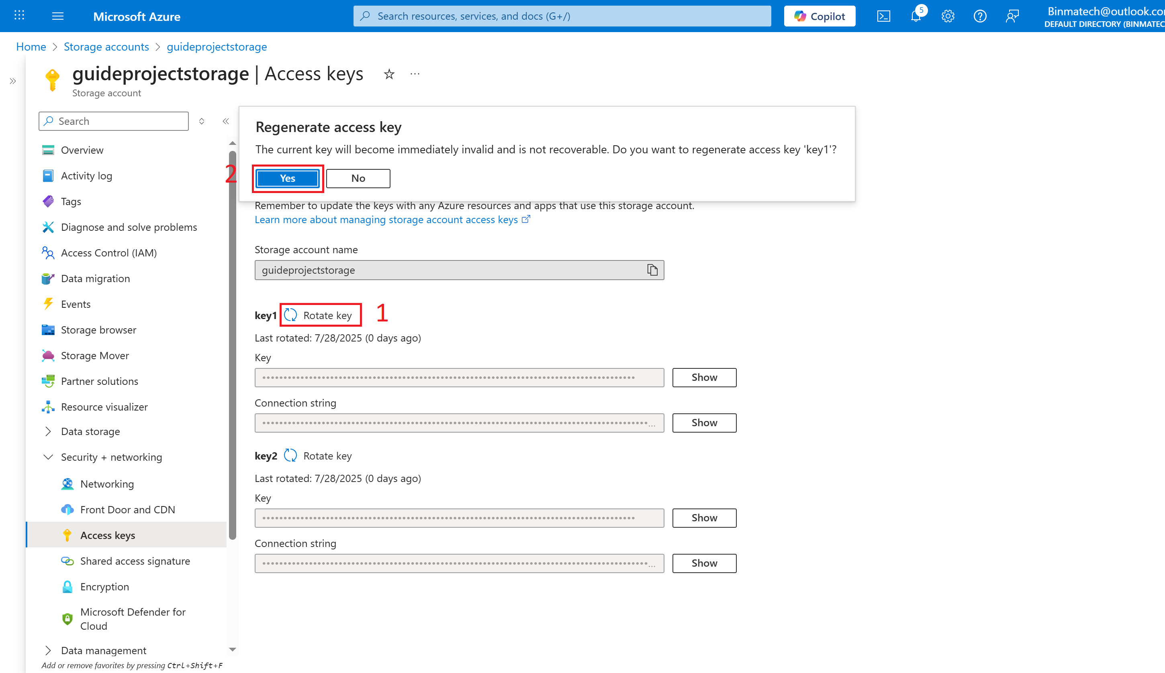Show the key1 Connection string

click(x=704, y=423)
